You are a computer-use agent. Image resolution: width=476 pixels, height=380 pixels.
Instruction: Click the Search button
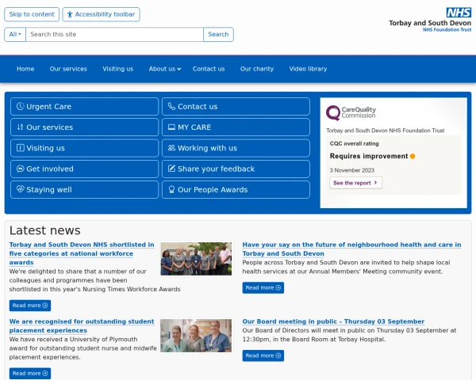[x=218, y=34]
